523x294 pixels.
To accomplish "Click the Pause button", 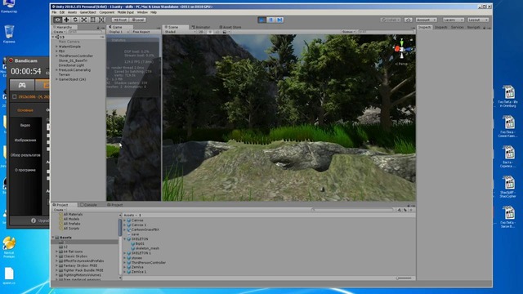I will pos(270,20).
